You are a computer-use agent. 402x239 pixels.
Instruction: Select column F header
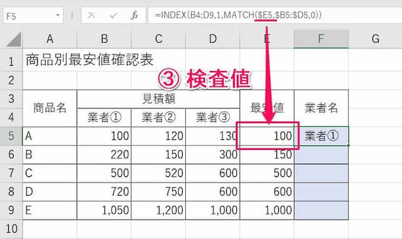click(321, 39)
